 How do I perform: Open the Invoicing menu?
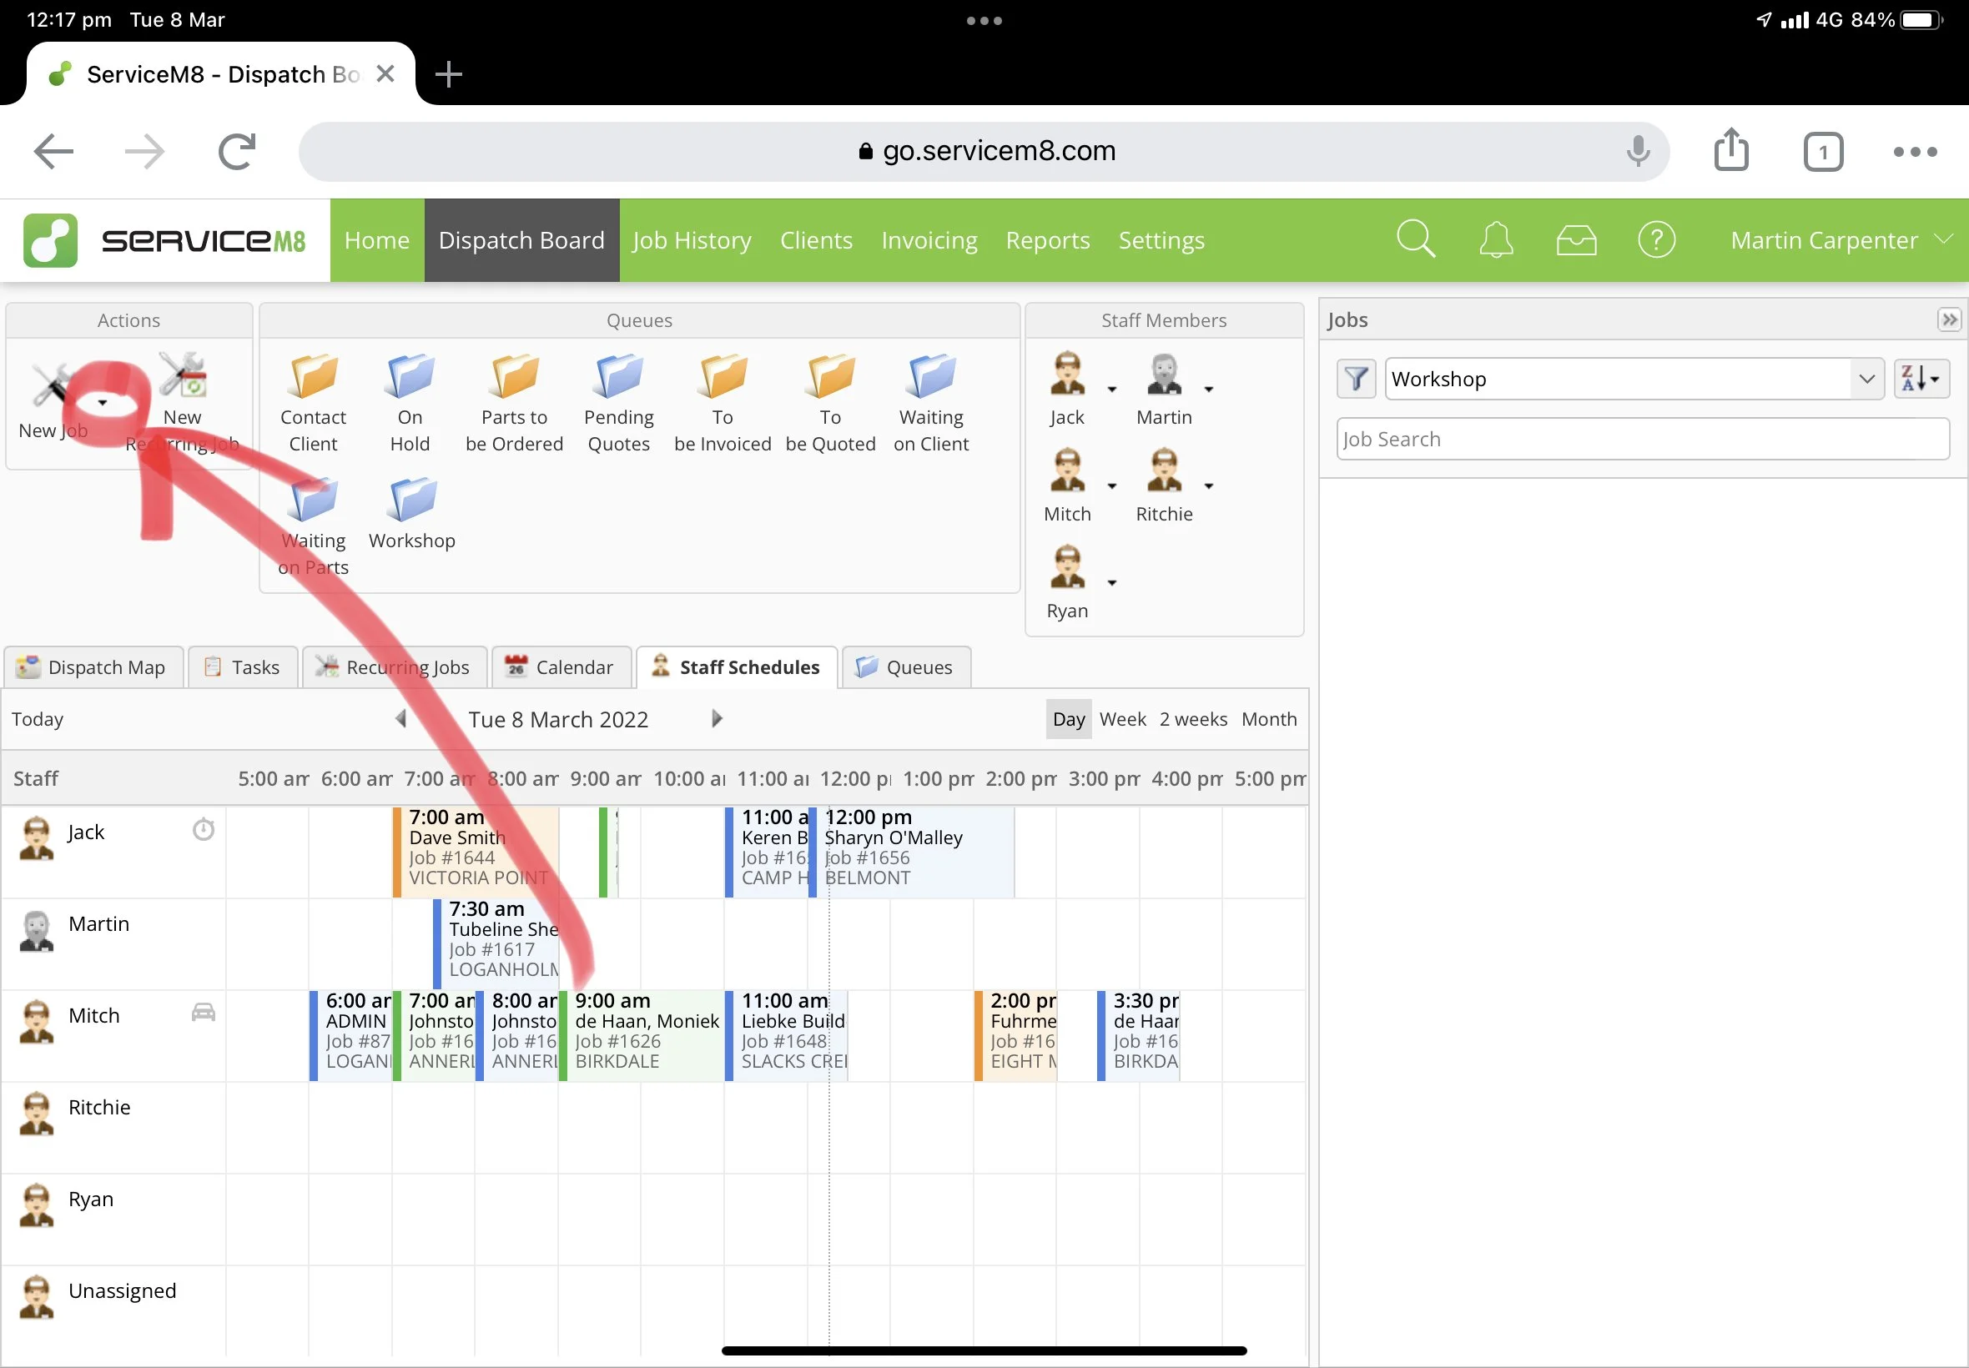(929, 240)
